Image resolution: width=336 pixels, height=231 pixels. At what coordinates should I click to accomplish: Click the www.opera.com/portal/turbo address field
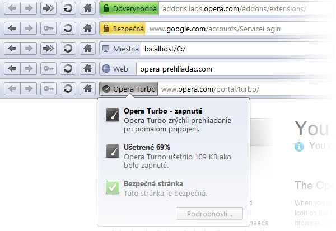pyautogui.click(x=246, y=89)
